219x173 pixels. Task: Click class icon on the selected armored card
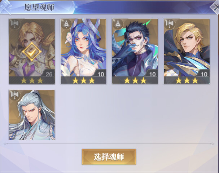[15, 24]
